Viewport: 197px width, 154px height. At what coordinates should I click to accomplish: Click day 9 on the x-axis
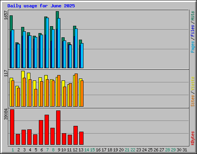coord(59,150)
